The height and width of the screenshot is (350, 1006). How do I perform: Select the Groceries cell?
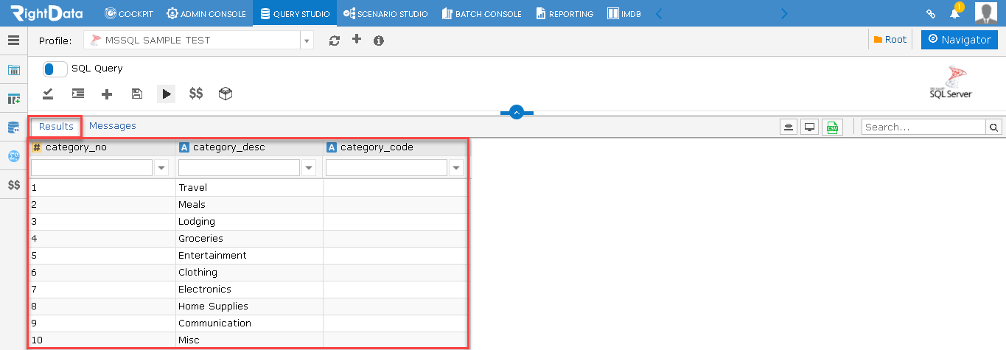[249, 239]
